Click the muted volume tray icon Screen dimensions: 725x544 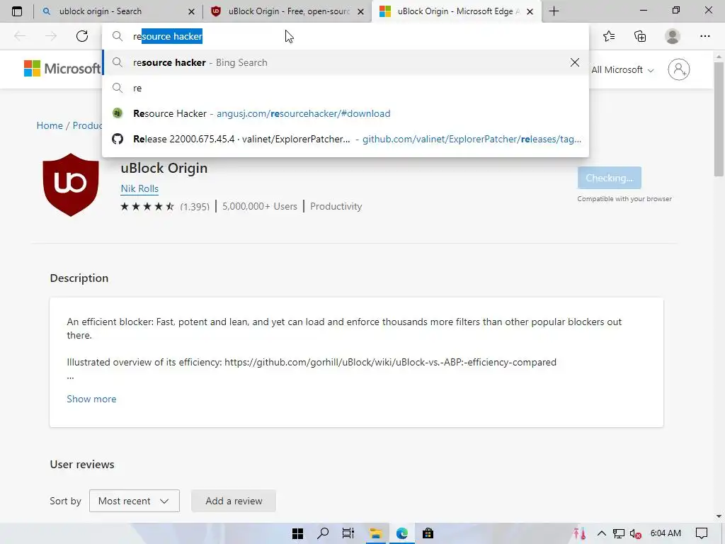click(x=635, y=533)
